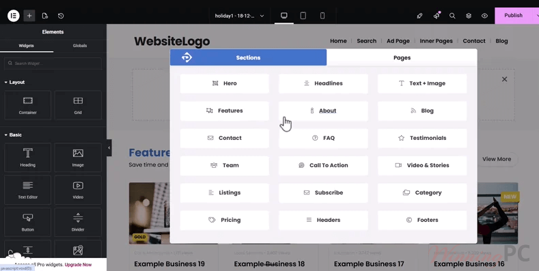Click the Search Widget input field
539x271 pixels.
tap(53, 63)
